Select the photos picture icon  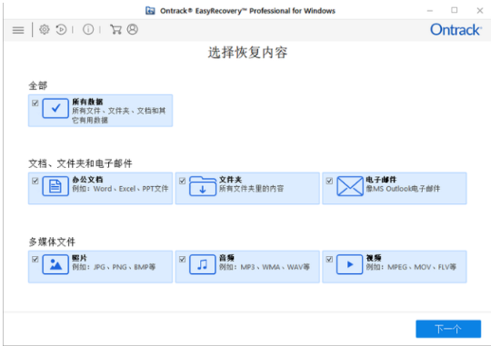pos(55,264)
